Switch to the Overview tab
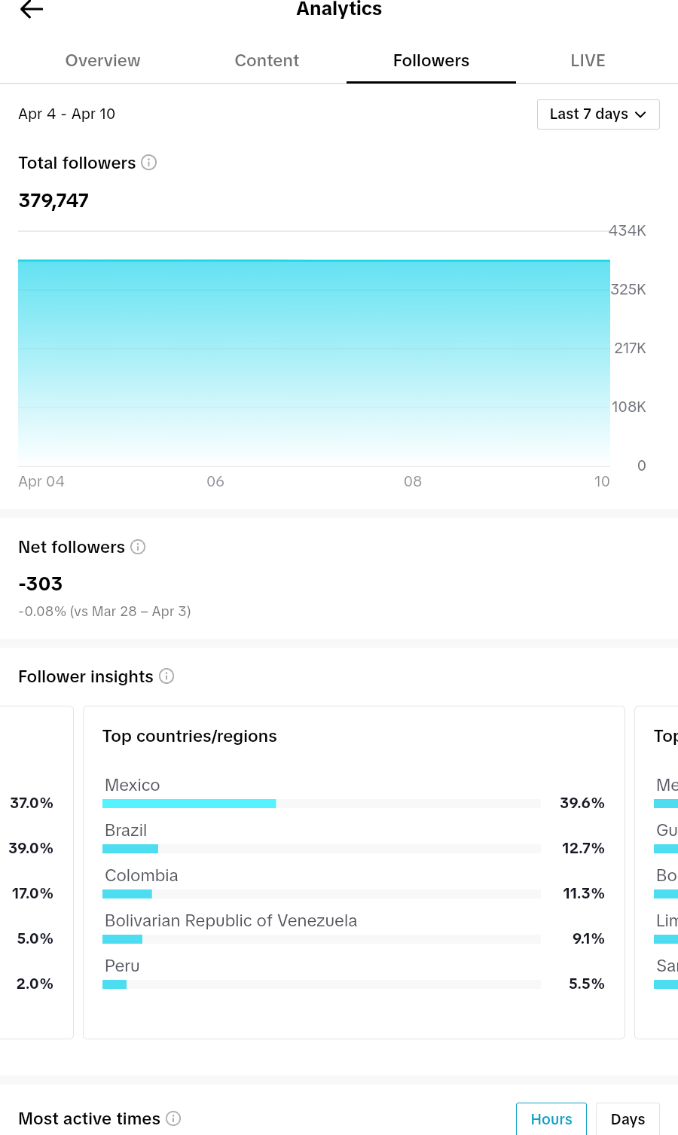The width and height of the screenshot is (678, 1135). coord(102,60)
